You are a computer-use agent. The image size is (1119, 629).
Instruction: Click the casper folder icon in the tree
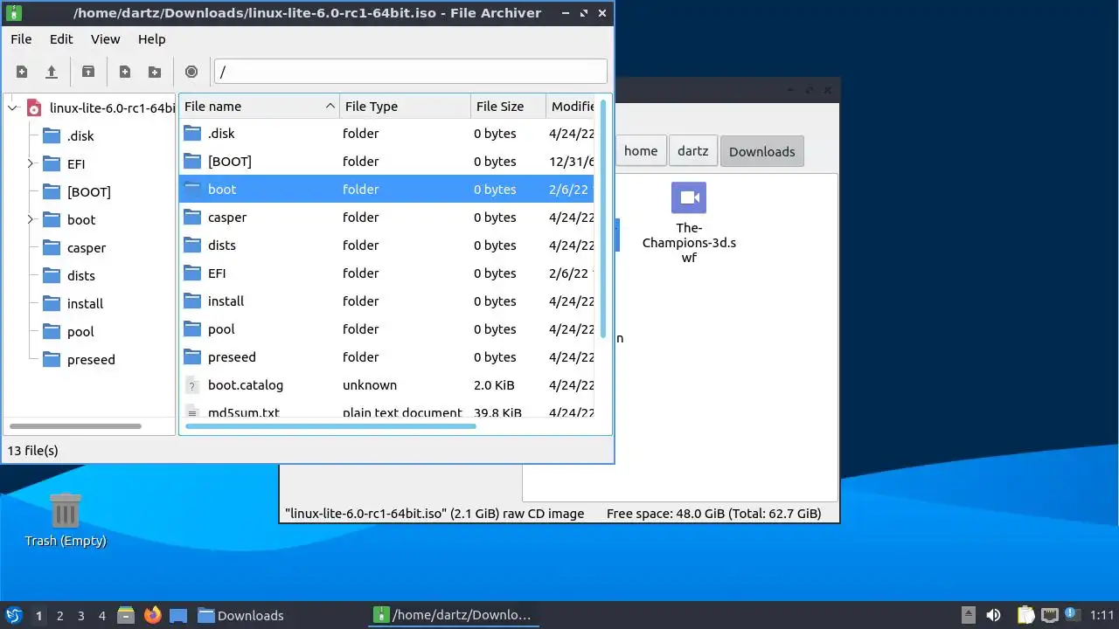point(52,247)
